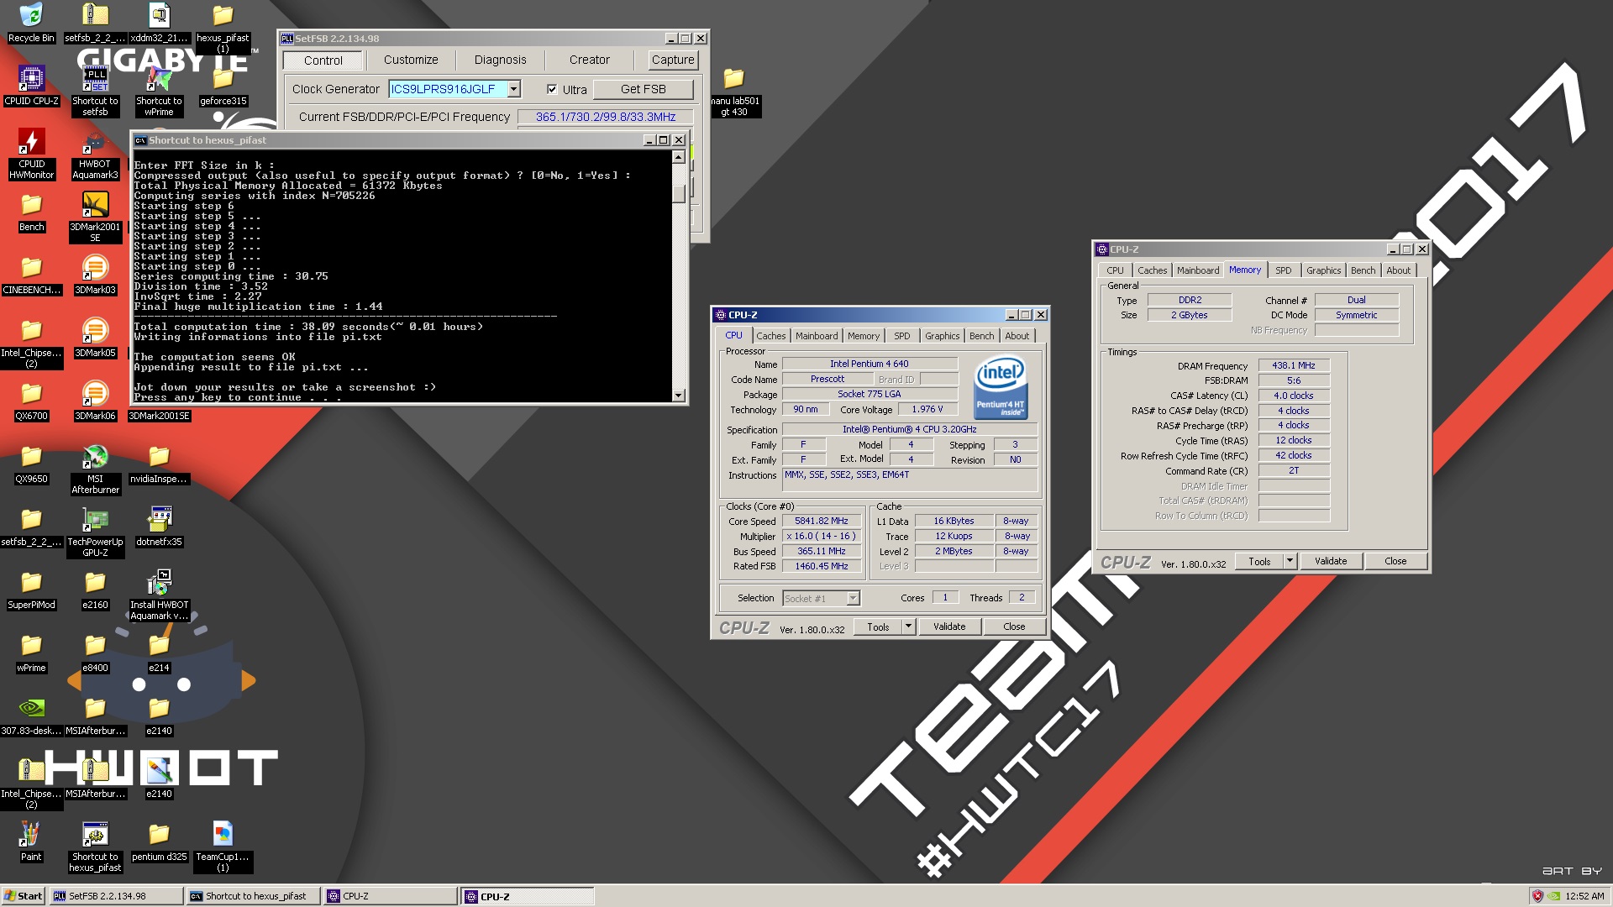The height and width of the screenshot is (907, 1613).
Task: Open Bench tab in front CPU-Z window
Action: pos(981,336)
